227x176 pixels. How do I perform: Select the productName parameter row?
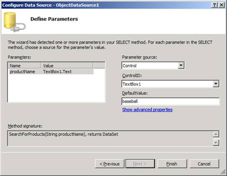coord(51,71)
